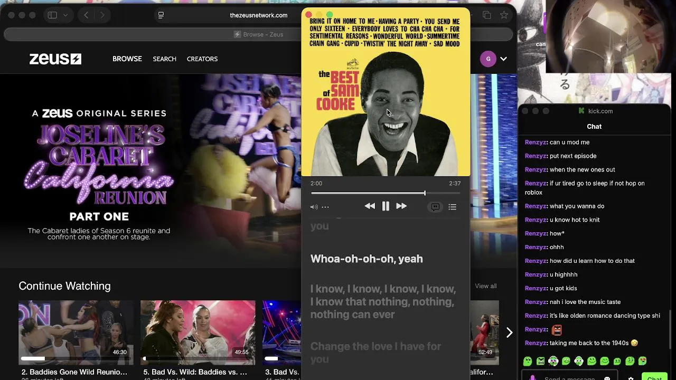This screenshot has height=380, width=676.
Task: Click 'View all' in Continue Watching
Action: tap(485, 286)
